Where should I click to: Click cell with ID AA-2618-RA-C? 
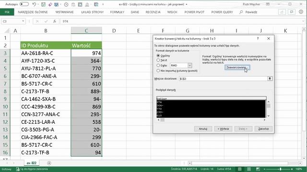click(x=46, y=53)
